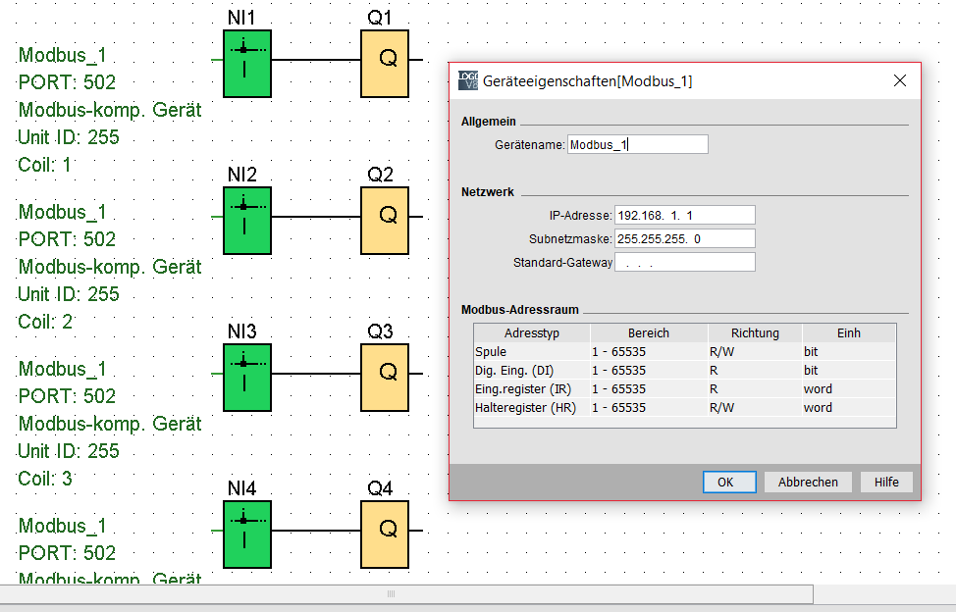956x612 pixels.
Task: Click the 'Coil: 3' parameter text
Action: click(45, 479)
